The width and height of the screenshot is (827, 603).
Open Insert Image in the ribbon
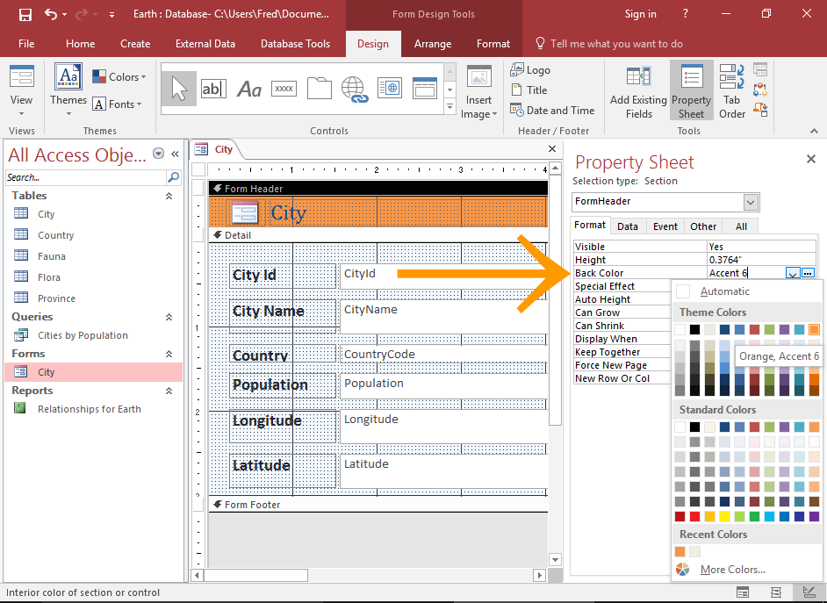pos(478,94)
